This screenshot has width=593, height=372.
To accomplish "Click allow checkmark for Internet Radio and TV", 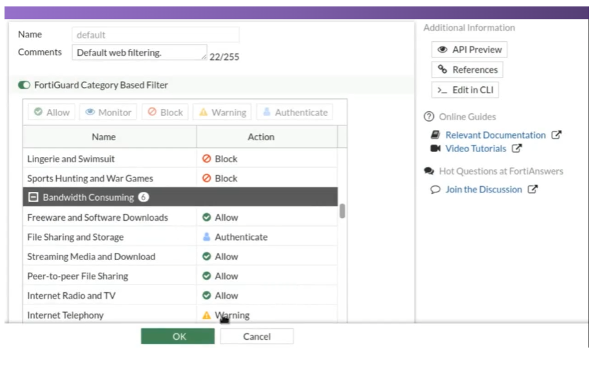I will (206, 295).
